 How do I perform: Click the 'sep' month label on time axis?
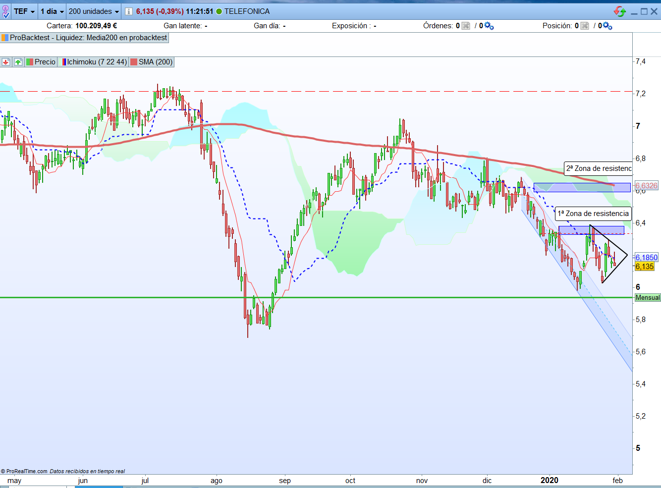tap(285, 481)
